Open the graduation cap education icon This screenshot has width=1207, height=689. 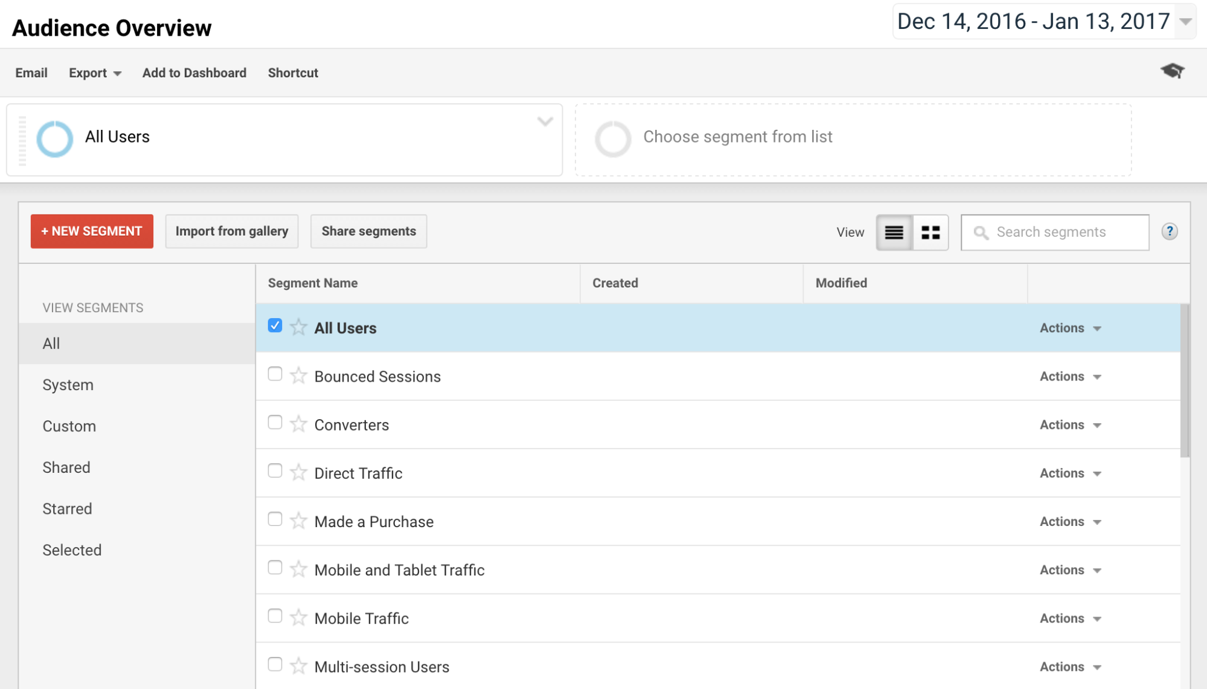click(1172, 71)
